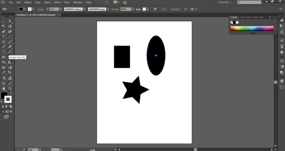Screen dimensions: 285x151
Task: Select the Type tool
Action: (4, 37)
